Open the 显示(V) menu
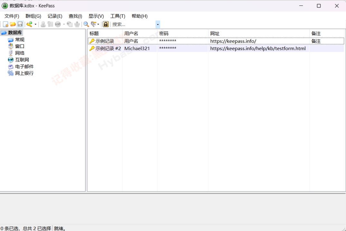Viewport: 346px width, 231px height. pyautogui.click(x=96, y=16)
